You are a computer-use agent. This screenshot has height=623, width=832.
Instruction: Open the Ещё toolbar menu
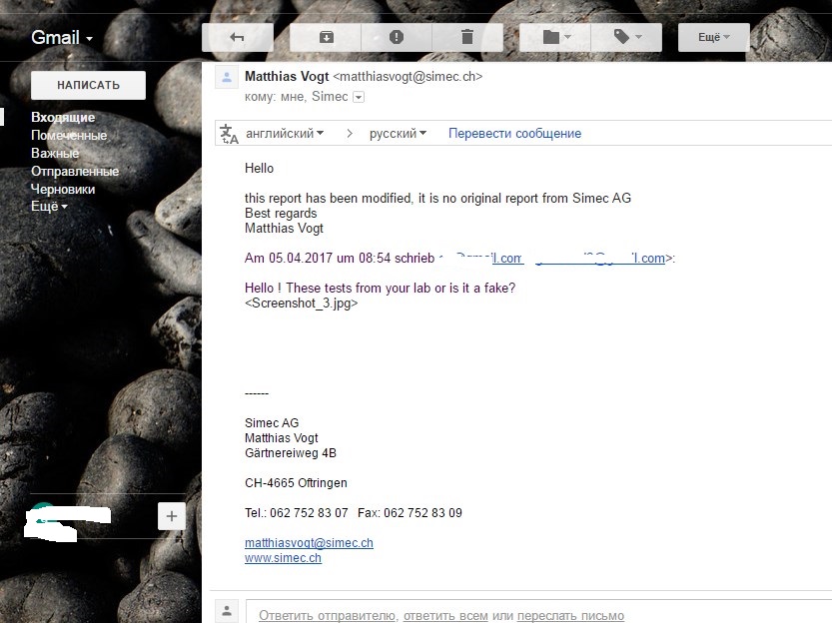click(713, 38)
